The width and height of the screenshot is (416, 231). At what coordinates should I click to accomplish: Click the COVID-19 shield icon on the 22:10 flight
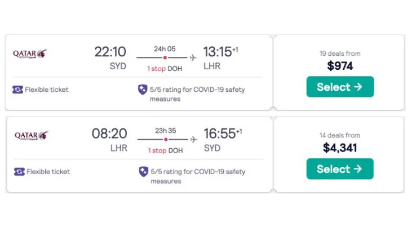[x=143, y=90]
